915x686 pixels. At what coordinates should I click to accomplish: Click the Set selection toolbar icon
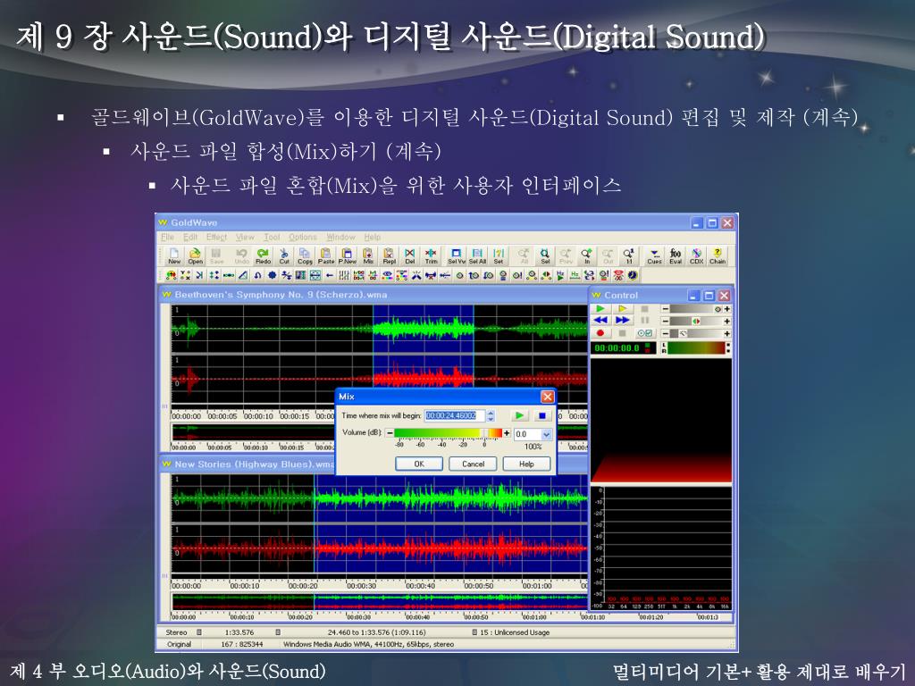(x=499, y=255)
